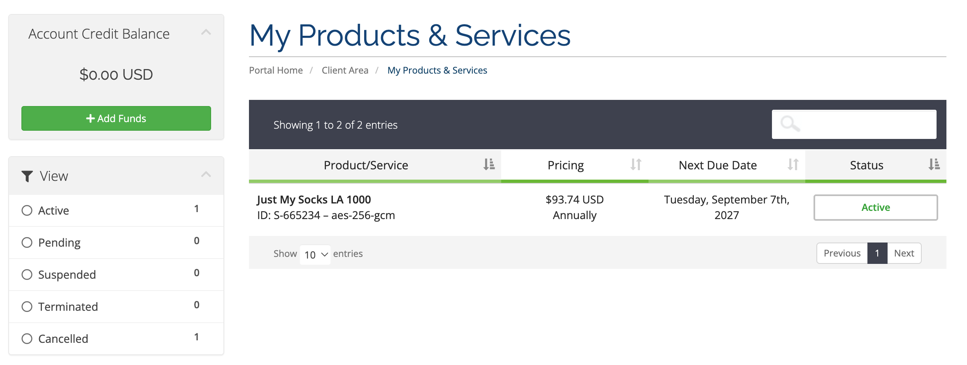967x365 pixels.
Task: Click the count 1 beside Cancelled
Action: coord(197,337)
